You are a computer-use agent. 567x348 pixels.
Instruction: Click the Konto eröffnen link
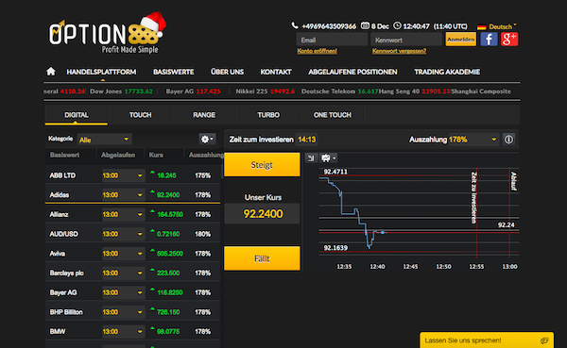tap(318, 51)
